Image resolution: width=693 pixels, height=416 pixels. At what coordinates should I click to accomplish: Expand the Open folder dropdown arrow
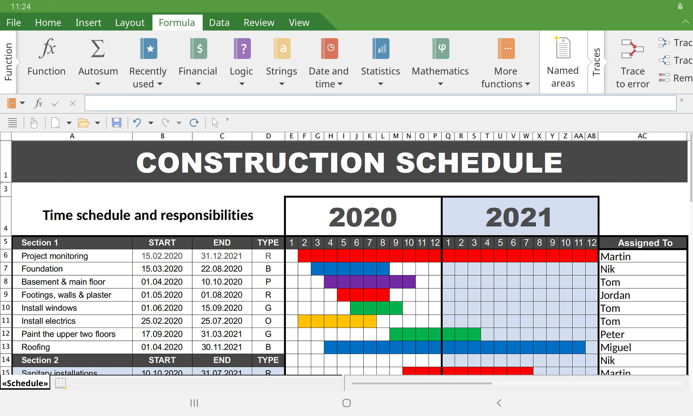click(x=97, y=123)
